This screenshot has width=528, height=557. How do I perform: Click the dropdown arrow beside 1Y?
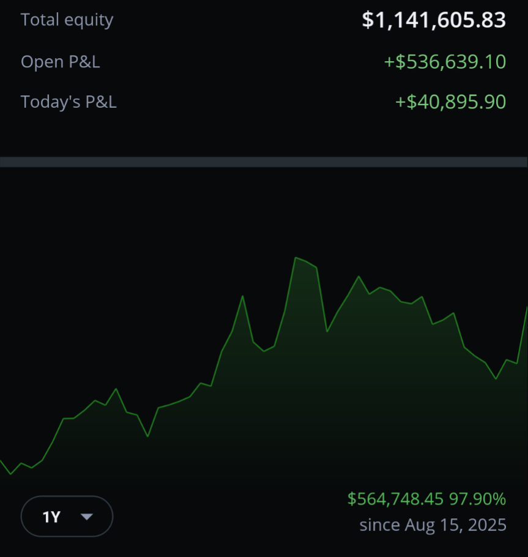pos(87,517)
